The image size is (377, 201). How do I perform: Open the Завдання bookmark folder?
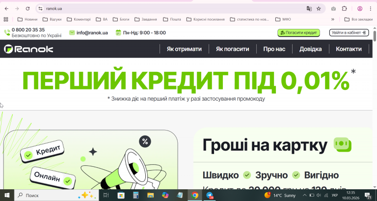pyautogui.click(x=146, y=19)
